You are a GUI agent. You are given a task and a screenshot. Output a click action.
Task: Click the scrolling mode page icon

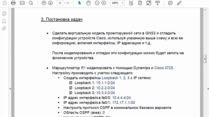tap(131, 3)
